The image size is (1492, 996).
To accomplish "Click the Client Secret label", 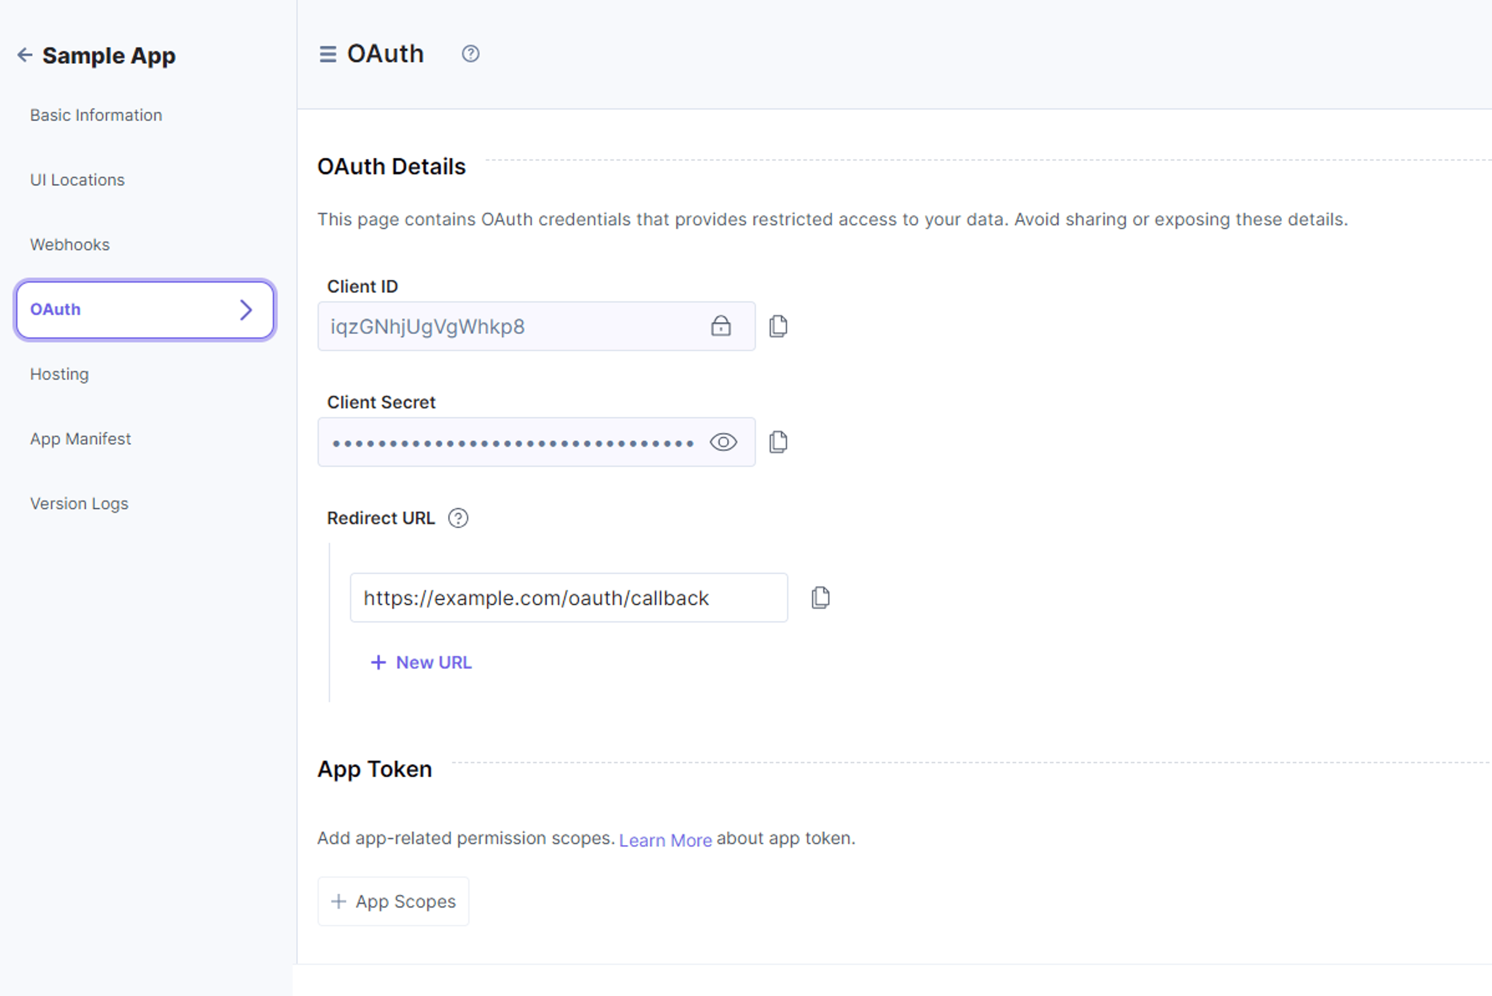I will [x=381, y=403].
